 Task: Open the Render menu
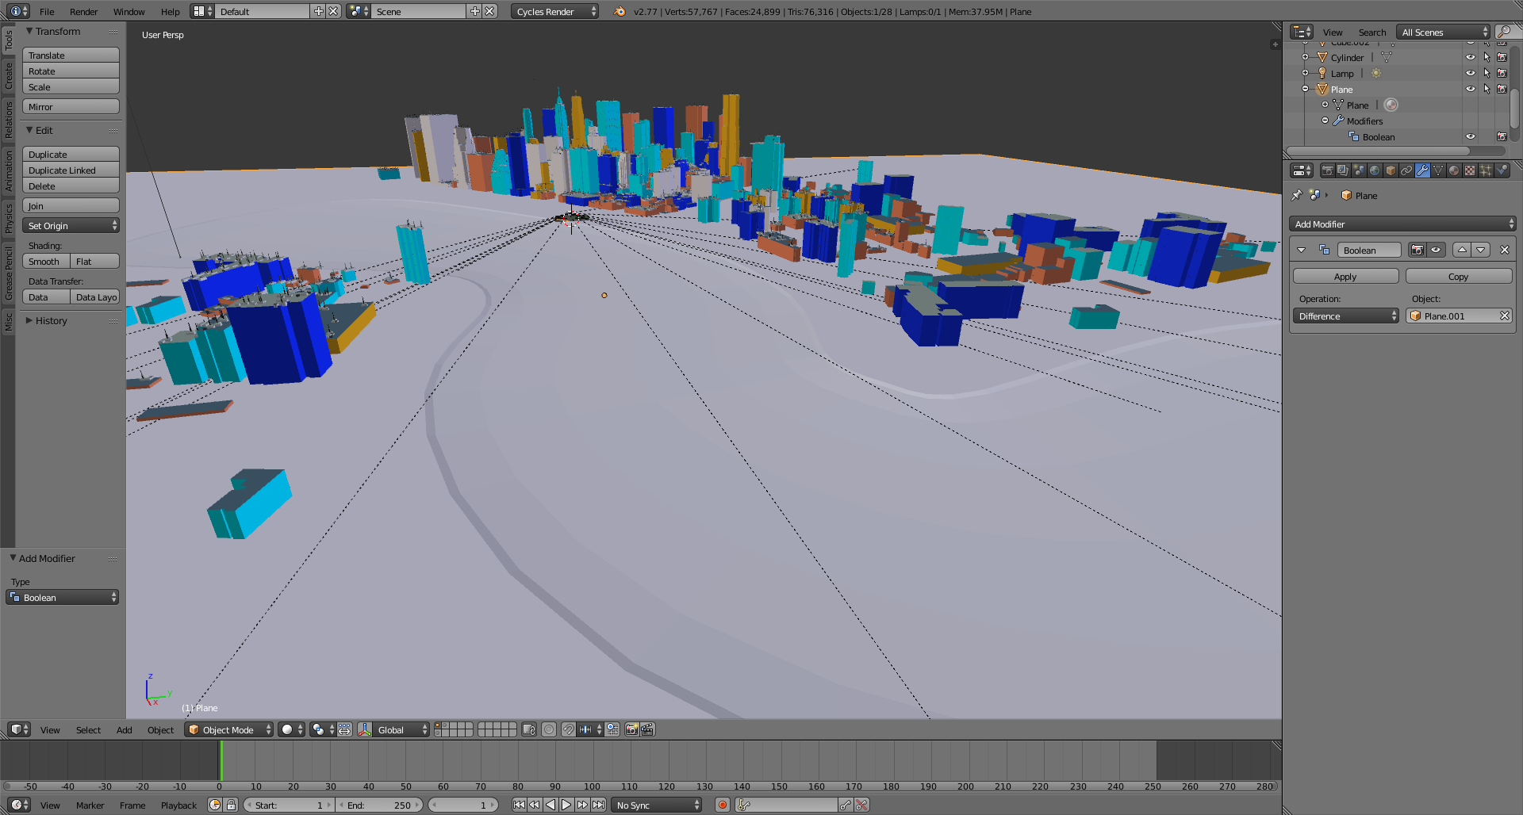click(83, 11)
